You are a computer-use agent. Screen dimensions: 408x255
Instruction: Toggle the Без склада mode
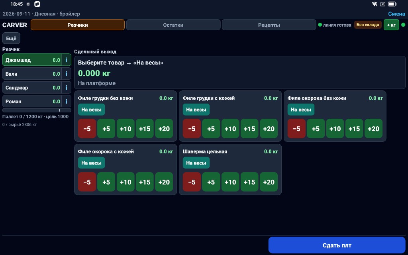pyautogui.click(x=368, y=25)
